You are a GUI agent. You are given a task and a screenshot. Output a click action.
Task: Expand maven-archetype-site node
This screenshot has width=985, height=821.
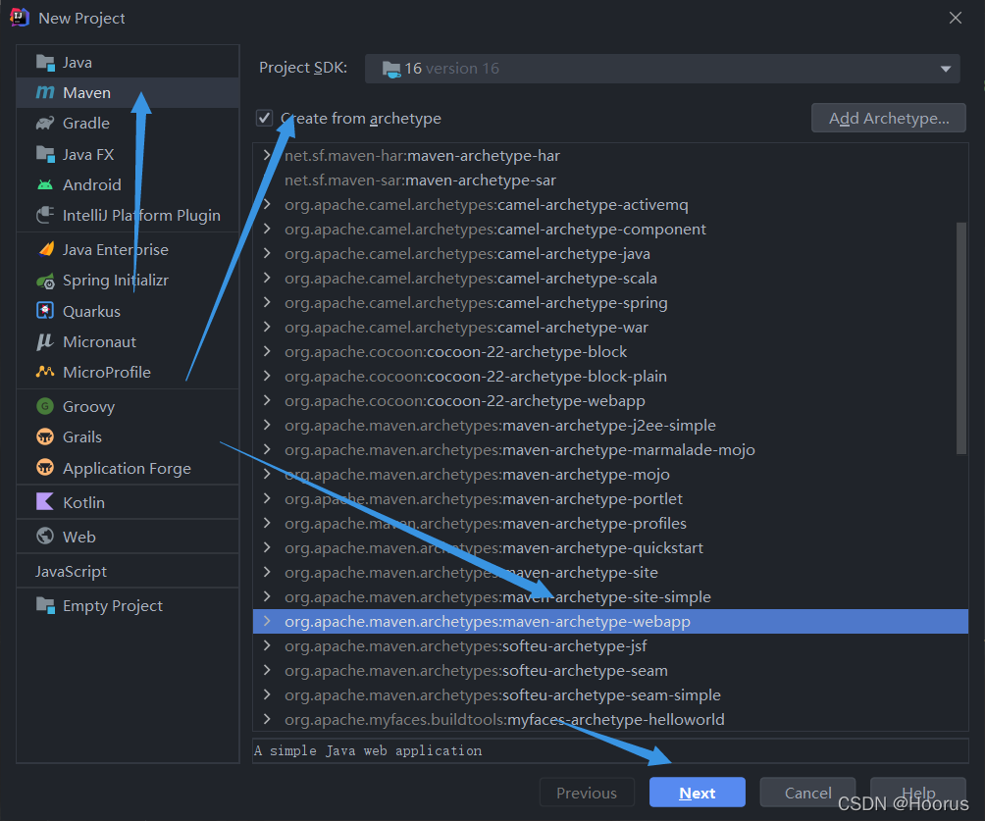coord(267,572)
